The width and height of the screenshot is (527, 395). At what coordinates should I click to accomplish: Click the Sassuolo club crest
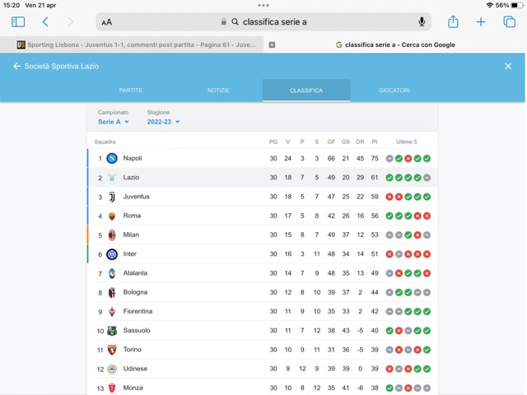coord(112,331)
